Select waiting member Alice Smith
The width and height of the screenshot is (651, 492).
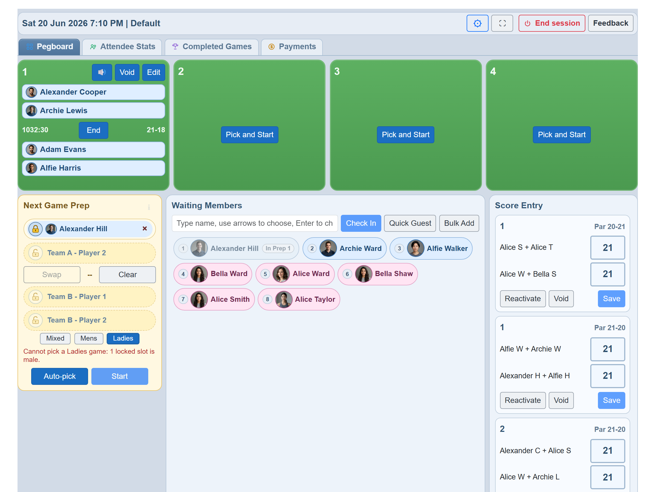pyautogui.click(x=214, y=299)
